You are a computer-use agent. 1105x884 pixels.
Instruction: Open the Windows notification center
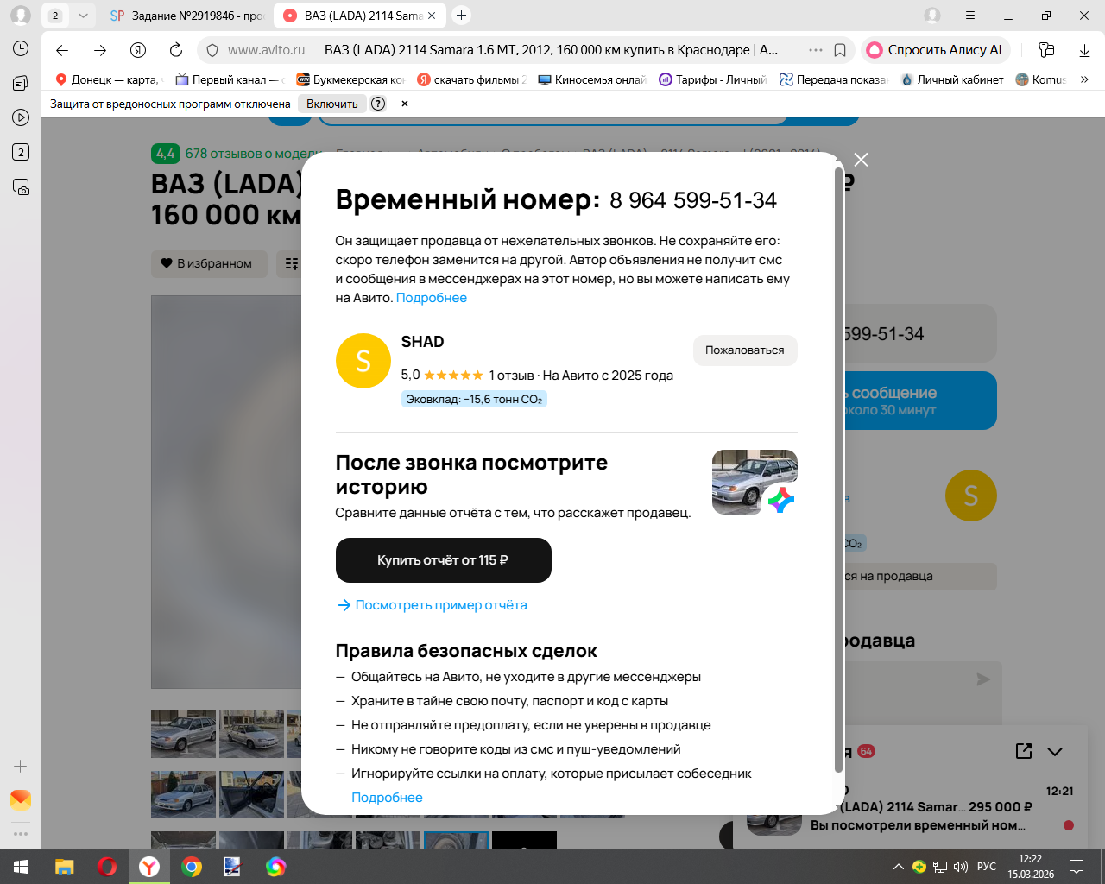point(1077,867)
